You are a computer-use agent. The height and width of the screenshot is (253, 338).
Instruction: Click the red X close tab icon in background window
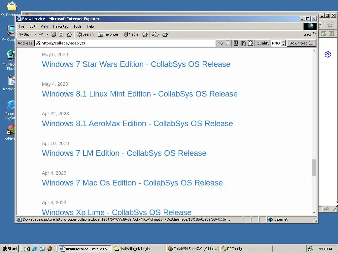(331, 34)
